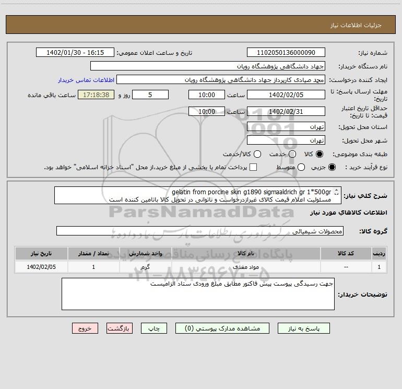Viewport: 402px width, 389px height.
Task: Click the شماره نیاز number field
Action: pos(286,53)
